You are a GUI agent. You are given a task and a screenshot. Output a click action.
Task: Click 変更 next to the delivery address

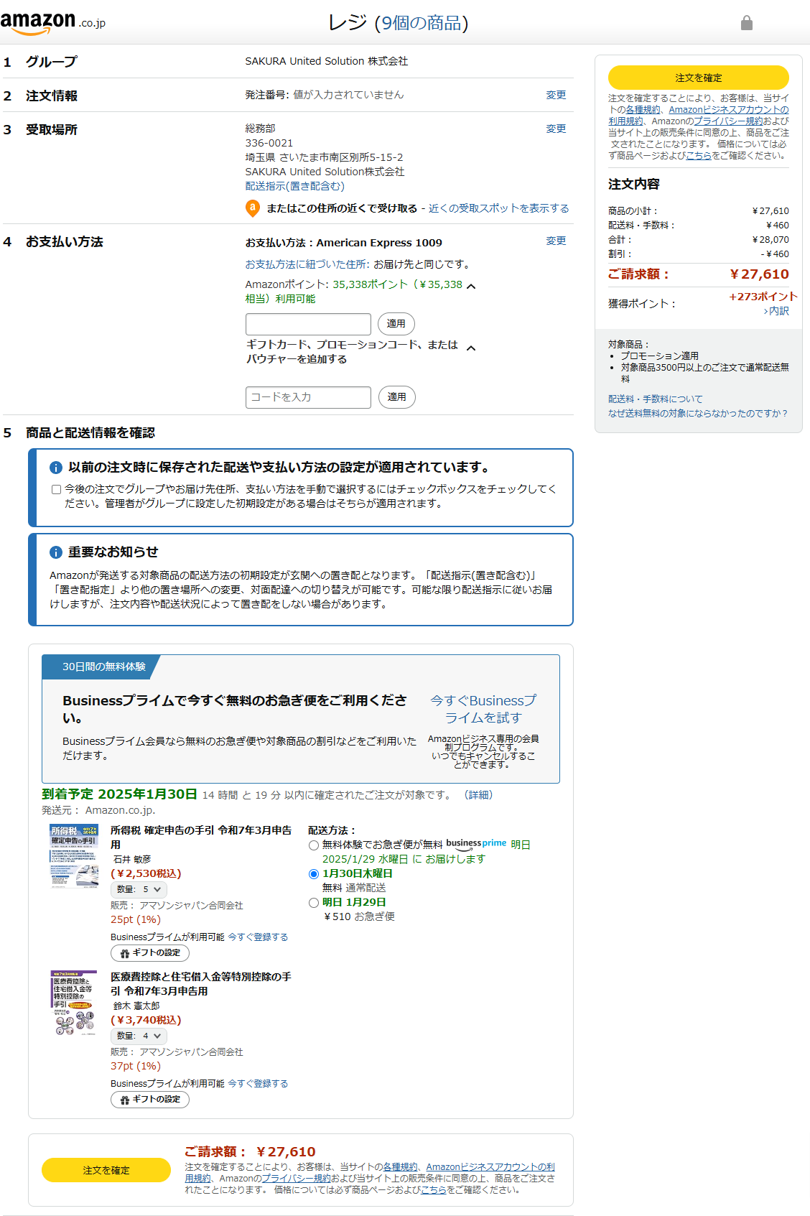point(556,129)
